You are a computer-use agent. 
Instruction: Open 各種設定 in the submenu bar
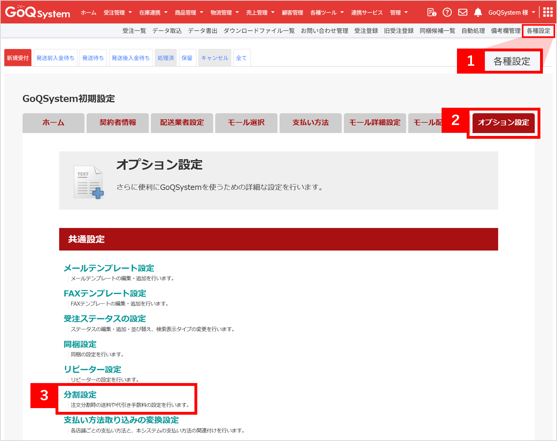point(538,31)
